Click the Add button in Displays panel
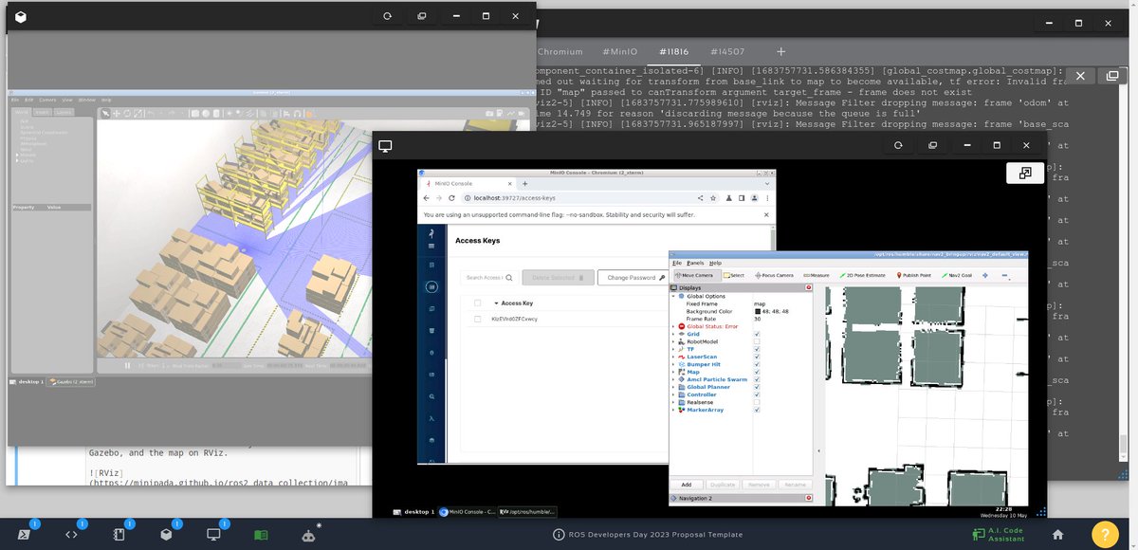Viewport: 1138px width, 550px height. pyautogui.click(x=686, y=485)
